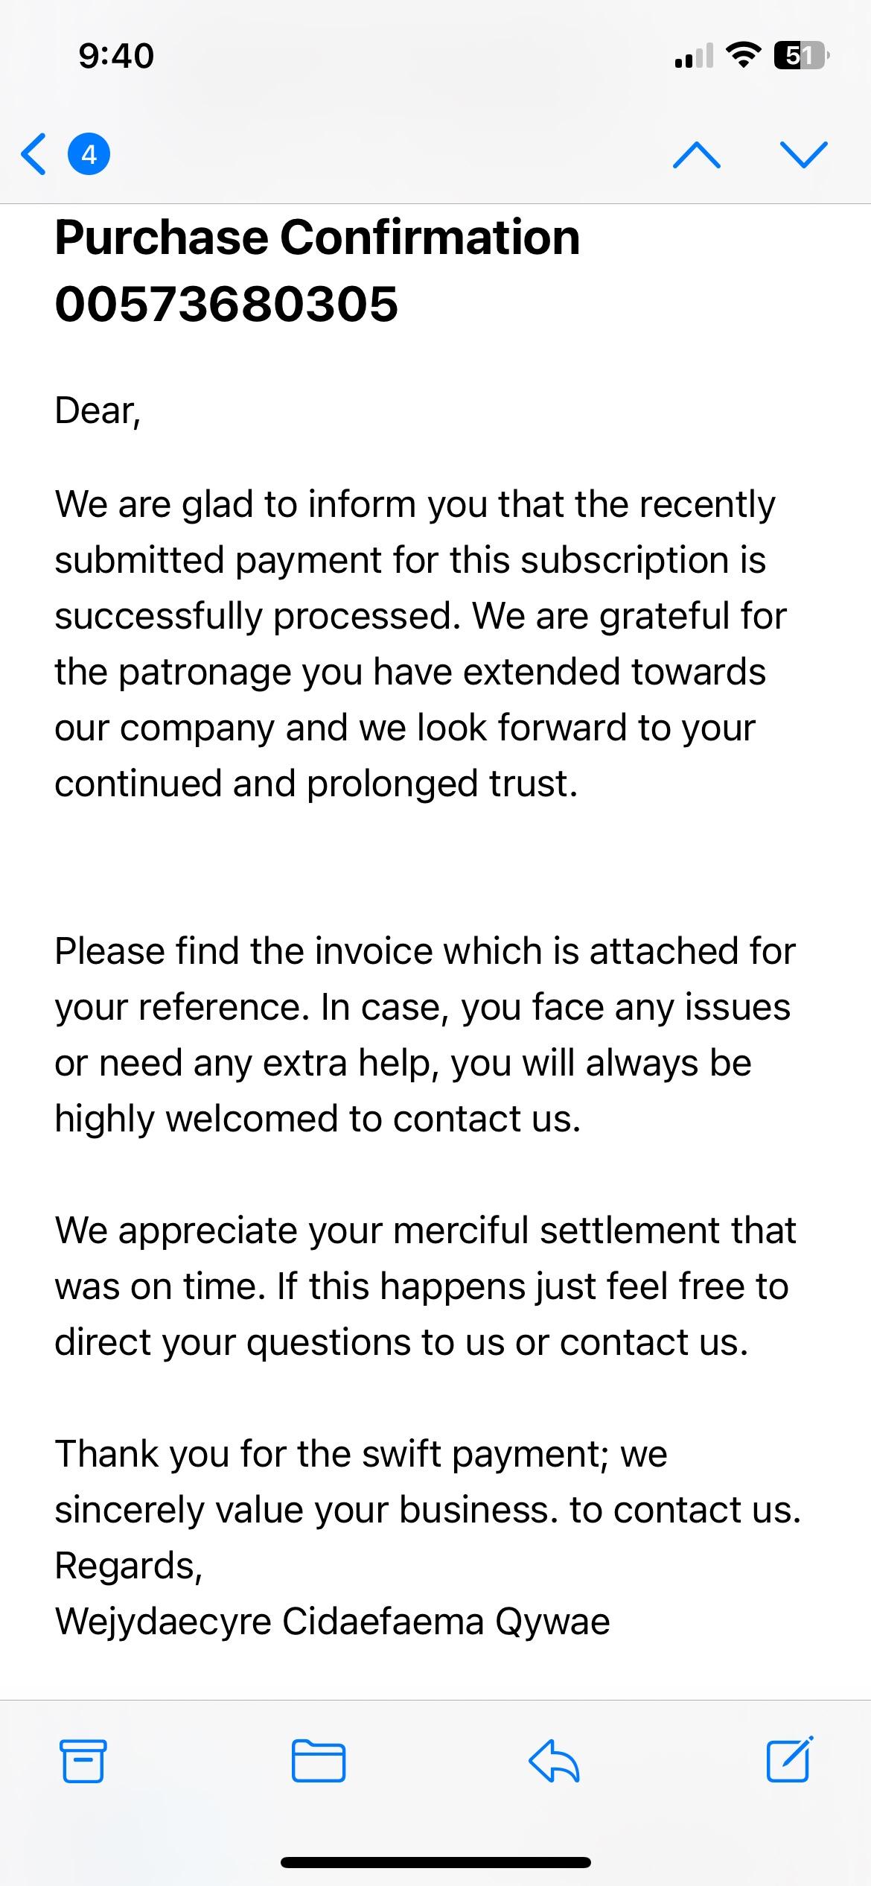
Task: Tap the blue unread badge showing 4
Action: coord(89,154)
